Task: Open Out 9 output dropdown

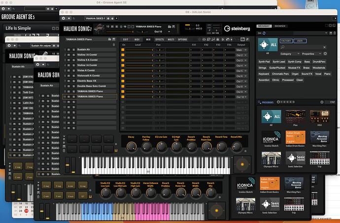Action: [x=241, y=92]
